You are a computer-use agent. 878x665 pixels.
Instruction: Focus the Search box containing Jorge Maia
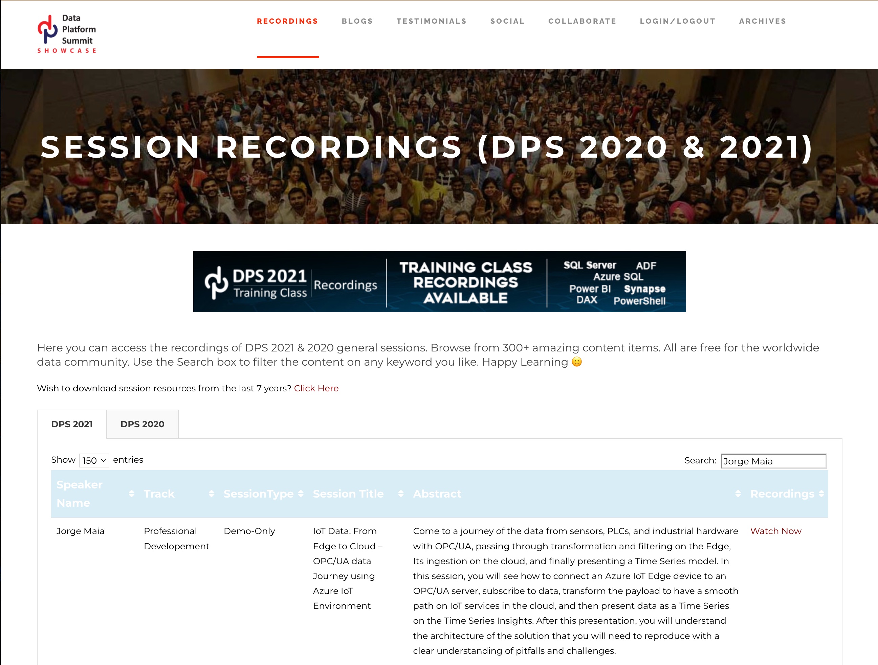[774, 461]
